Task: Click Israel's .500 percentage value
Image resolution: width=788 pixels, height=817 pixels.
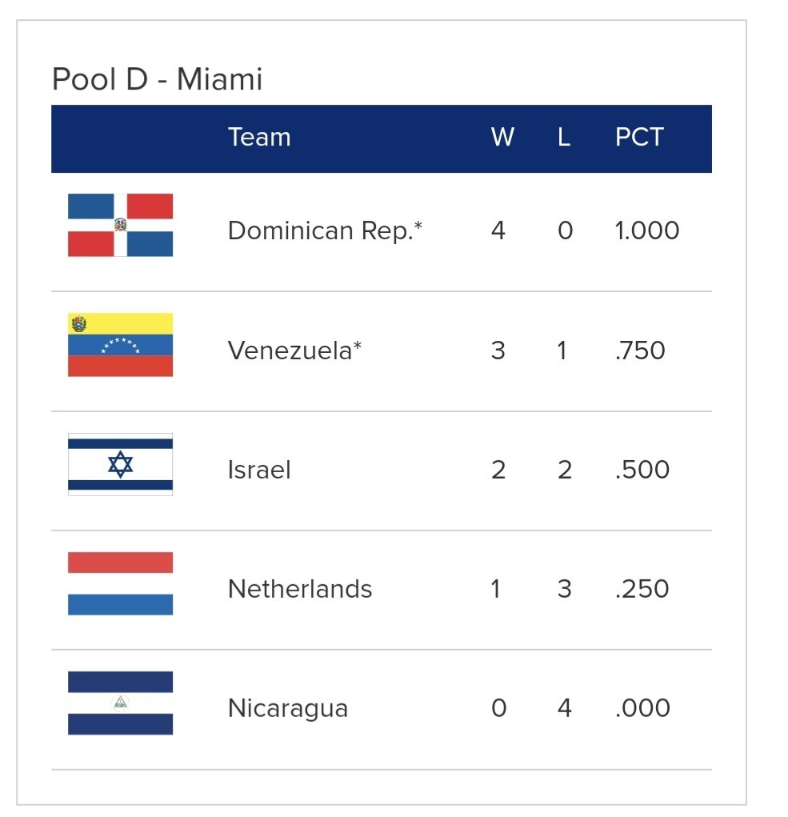Action: [x=642, y=470]
